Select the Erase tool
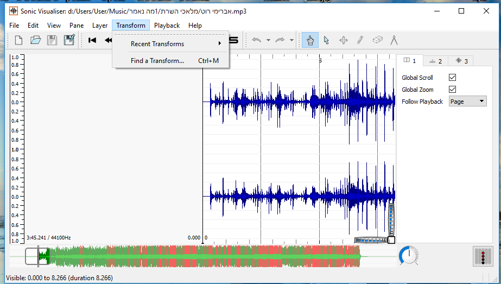The height and width of the screenshot is (284, 501). pyautogui.click(x=377, y=40)
